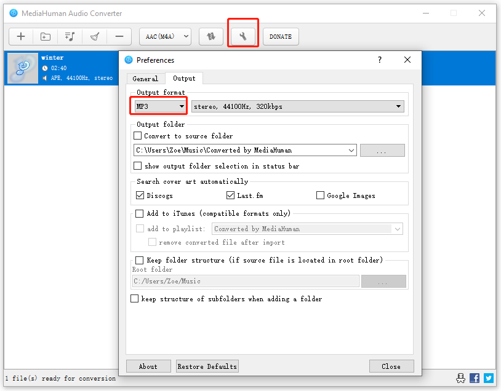Viewport: 501px width, 391px height.
Task: Open the AAC (M4A) format dropdown
Action: click(x=165, y=36)
